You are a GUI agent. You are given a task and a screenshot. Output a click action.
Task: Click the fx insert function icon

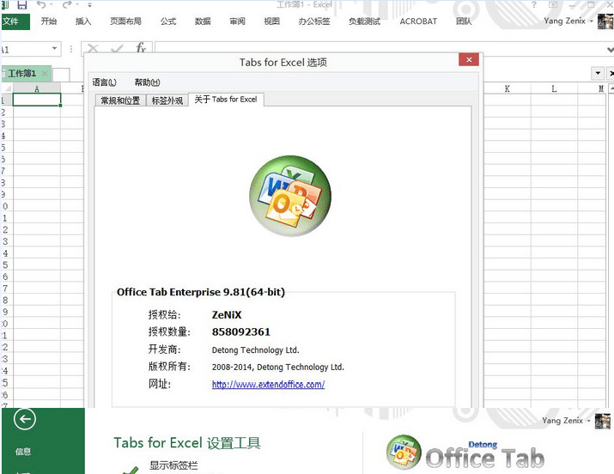click(141, 49)
